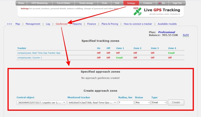Expand the Type dropdown set to Email

click(159, 102)
